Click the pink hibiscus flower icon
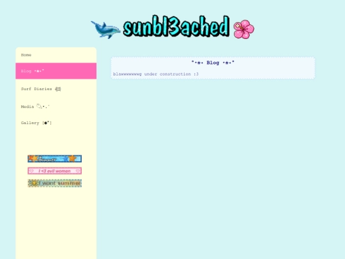345x259 pixels. pos(244,29)
